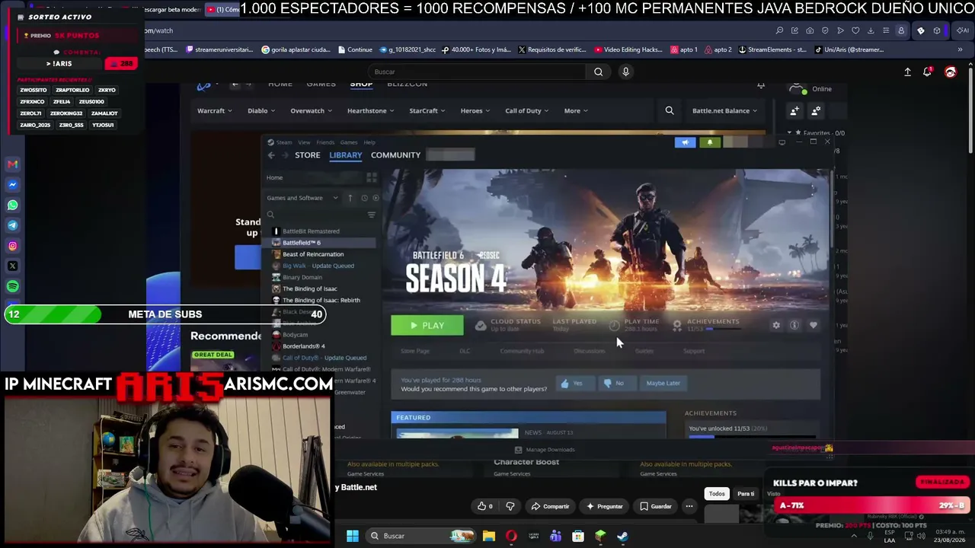Open the Gmail icon in the Opera sidebar
Viewport: 975px width, 548px height.
pos(12,164)
